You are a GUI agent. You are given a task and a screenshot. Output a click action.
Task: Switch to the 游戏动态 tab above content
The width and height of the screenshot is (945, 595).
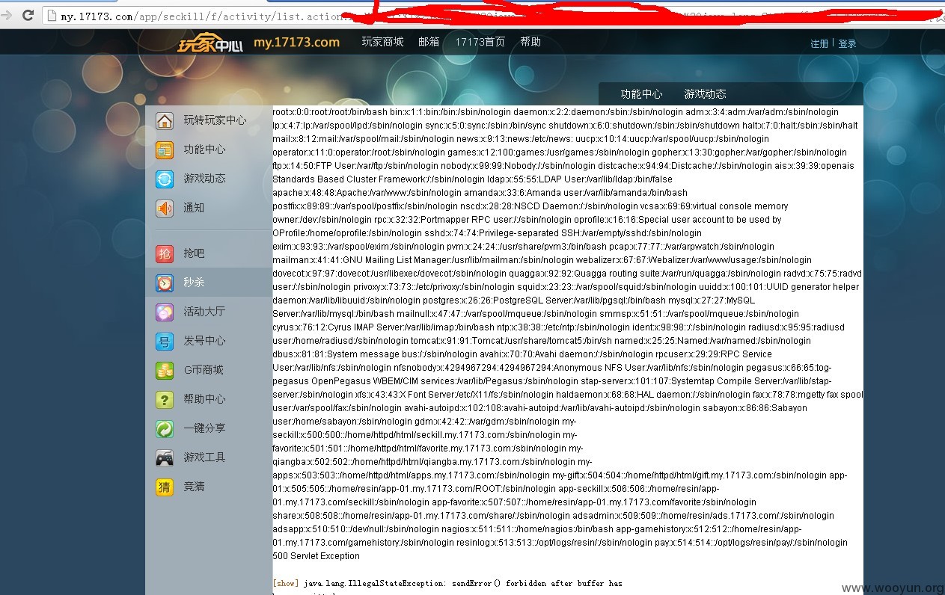coord(705,94)
